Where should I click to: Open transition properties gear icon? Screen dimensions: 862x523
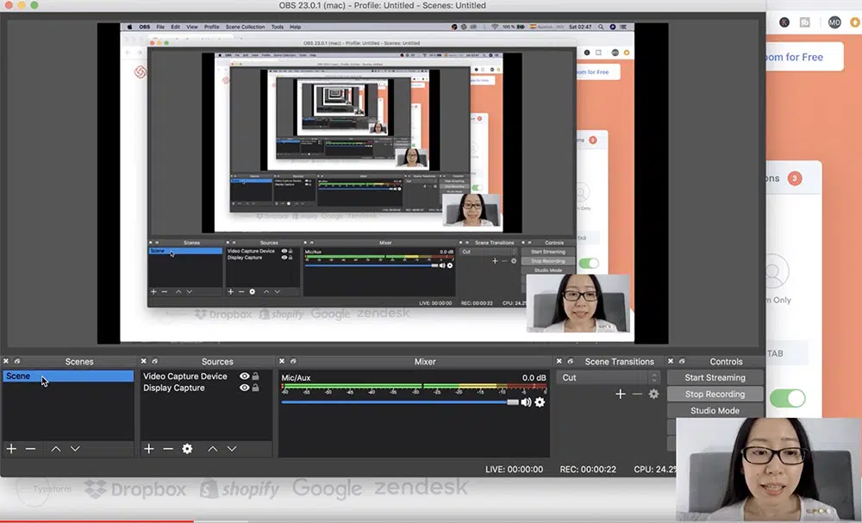tap(653, 394)
